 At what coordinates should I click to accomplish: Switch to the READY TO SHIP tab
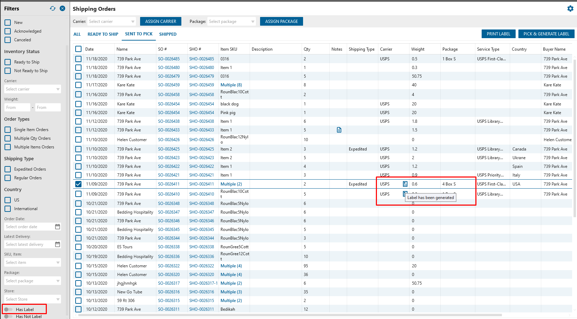pos(103,34)
